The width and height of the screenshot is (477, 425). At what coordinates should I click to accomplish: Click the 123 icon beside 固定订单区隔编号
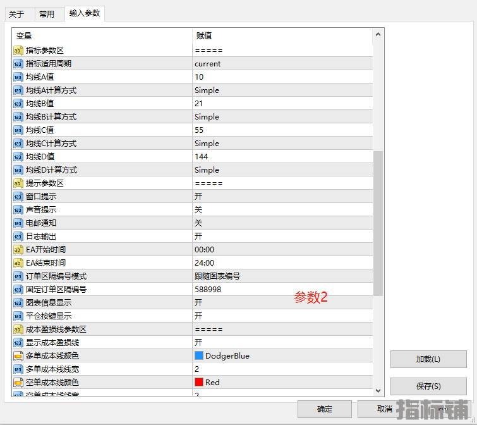point(18,289)
